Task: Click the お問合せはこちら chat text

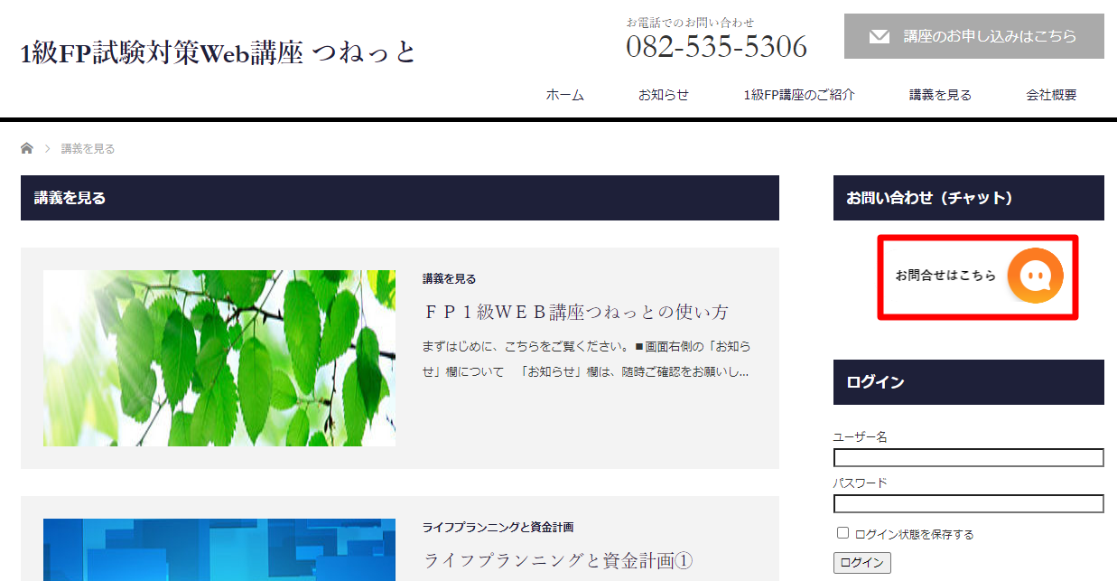Action: [945, 276]
